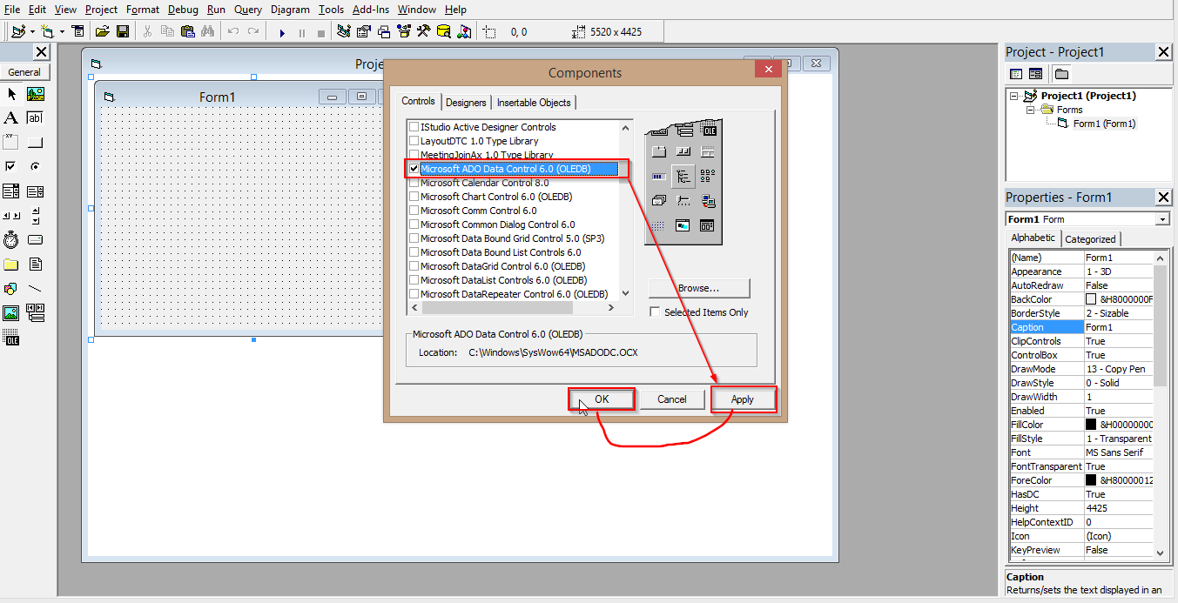Switch to the Insertable Objects tab
The width and height of the screenshot is (1178, 603).
(x=534, y=103)
